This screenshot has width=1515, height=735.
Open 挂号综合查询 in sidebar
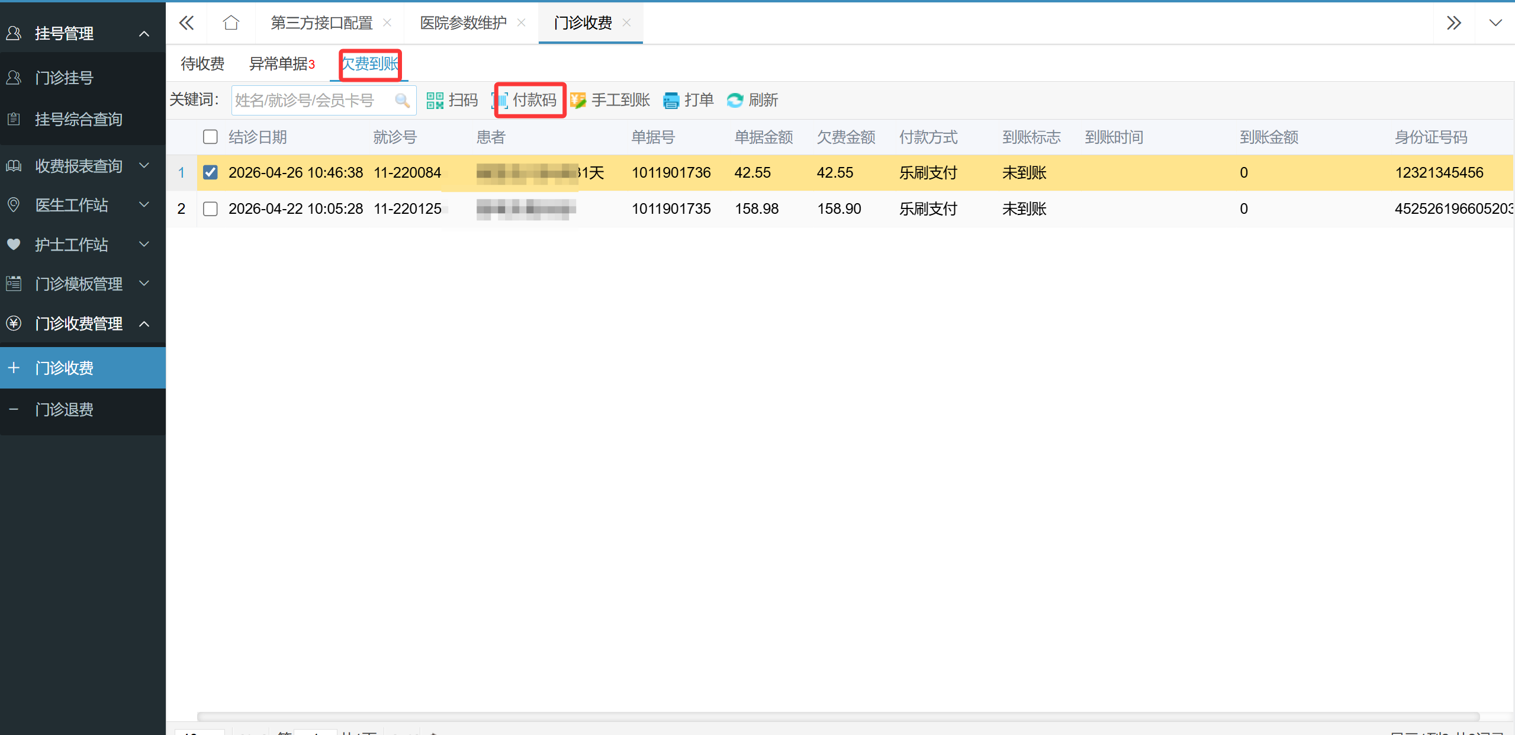[x=78, y=119]
